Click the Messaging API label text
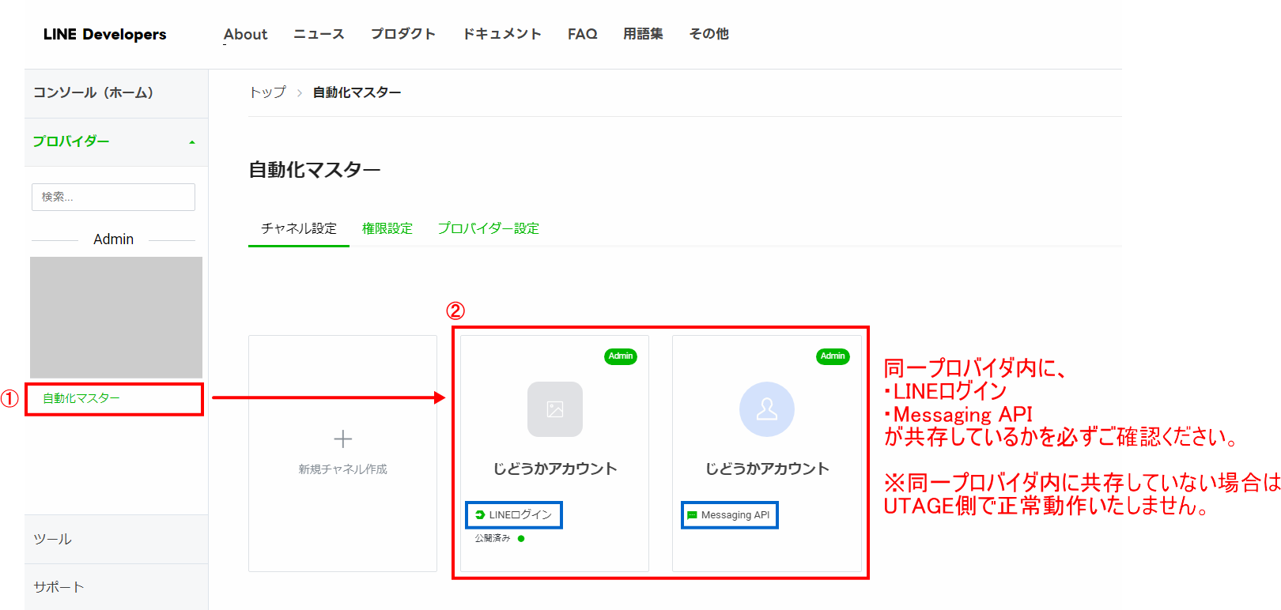 [x=735, y=515]
